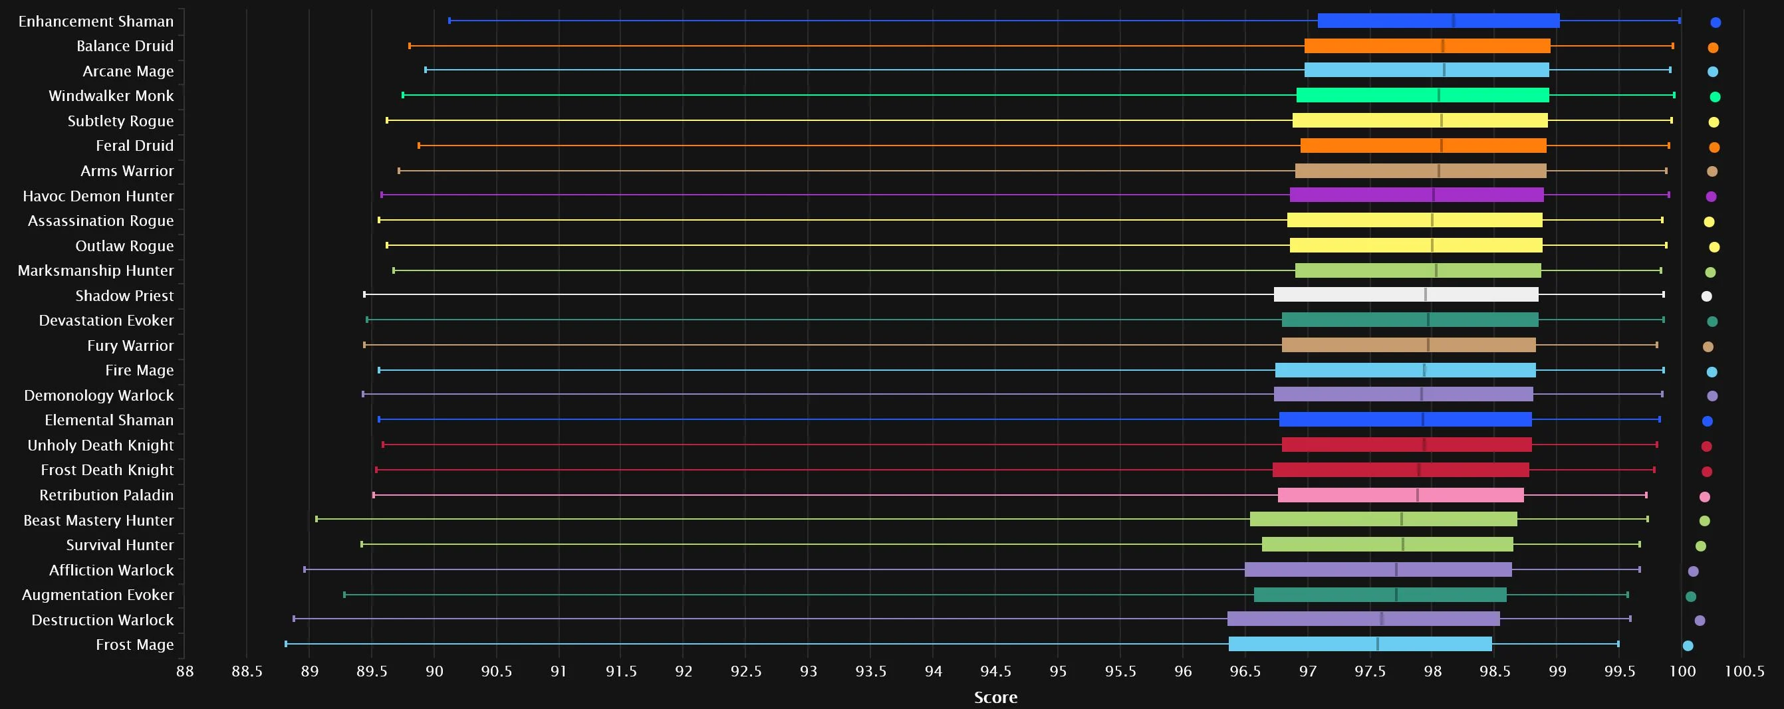1784x709 pixels.
Task: Click the 90 axis tick label
Action: (x=434, y=671)
